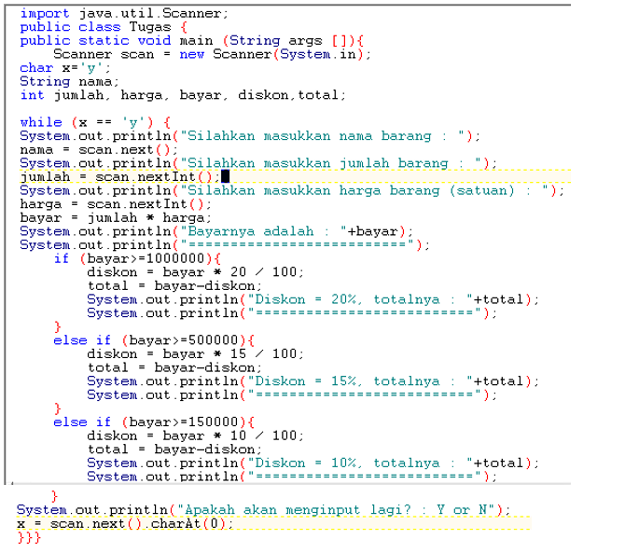Image resolution: width=639 pixels, height=553 pixels.
Task: Click the "while (x == 'y') {" line
Action: coord(95,122)
